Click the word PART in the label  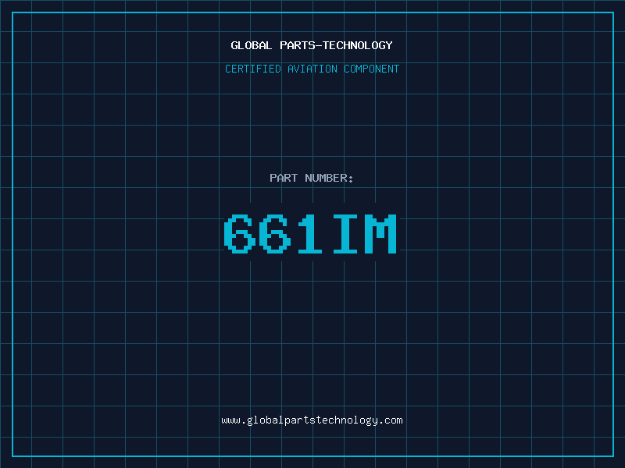point(284,178)
